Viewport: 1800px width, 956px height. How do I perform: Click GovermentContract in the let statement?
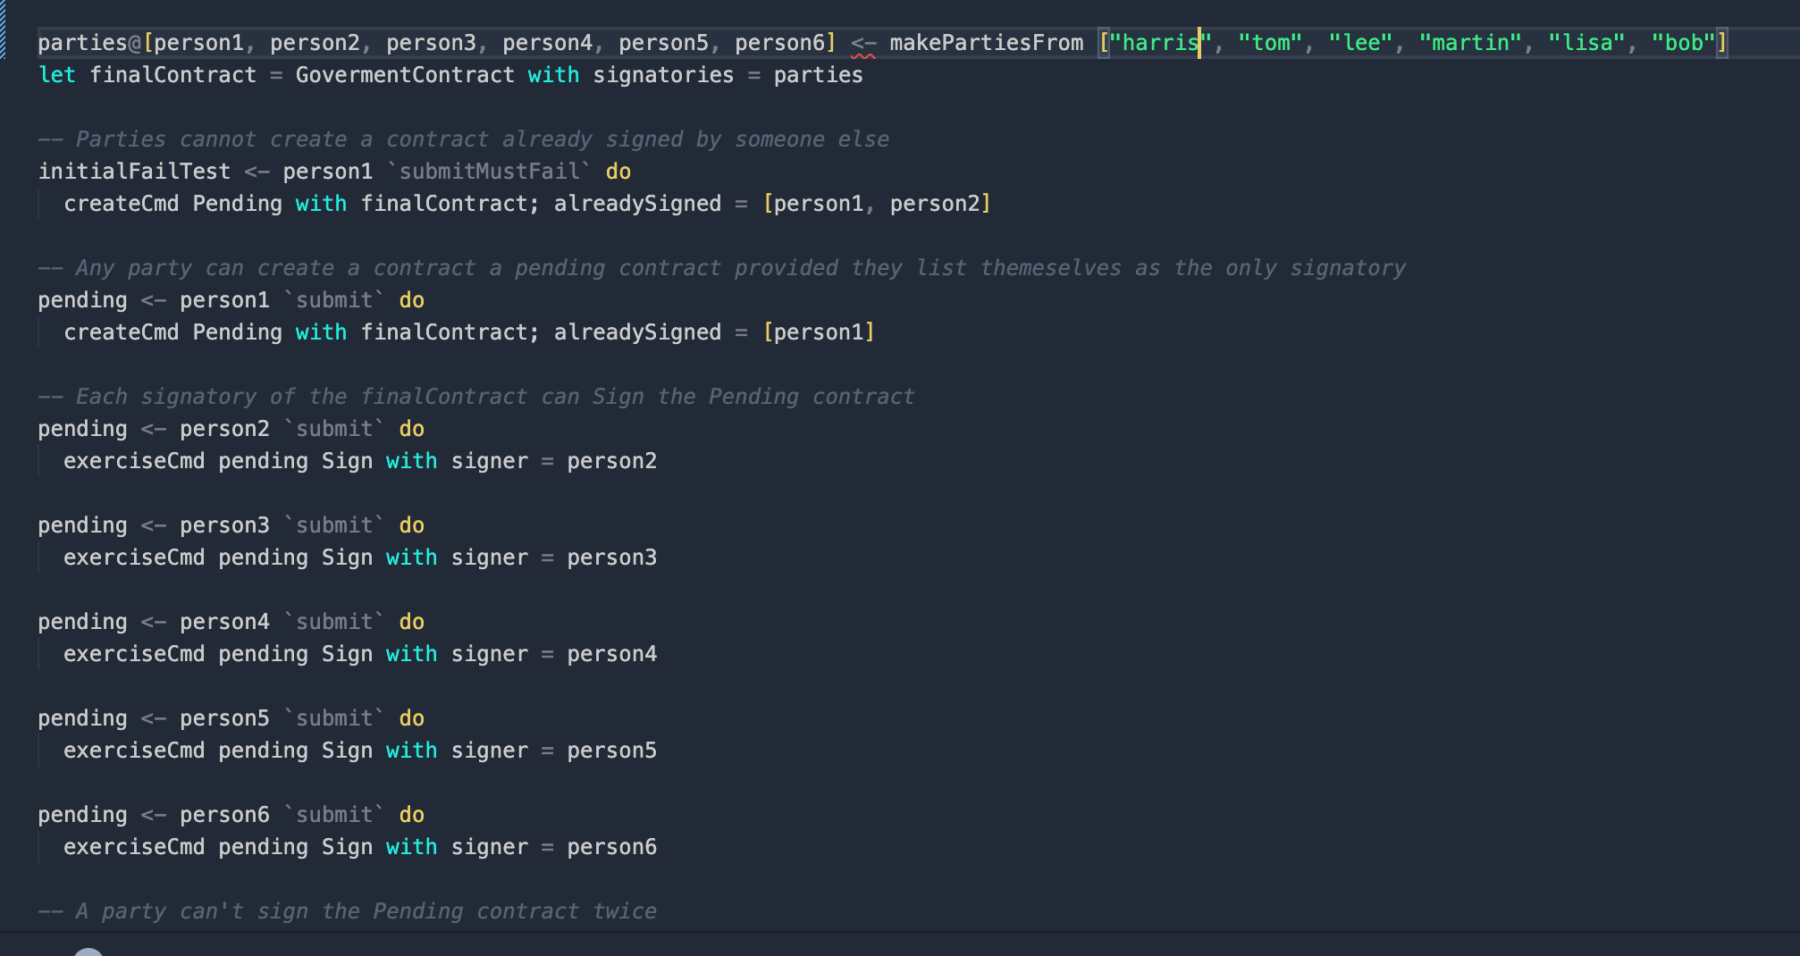tap(405, 75)
